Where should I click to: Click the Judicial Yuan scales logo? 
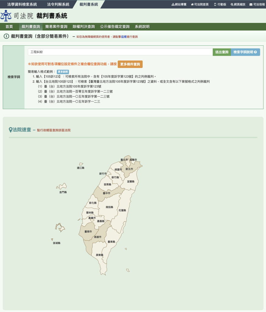[6, 16]
